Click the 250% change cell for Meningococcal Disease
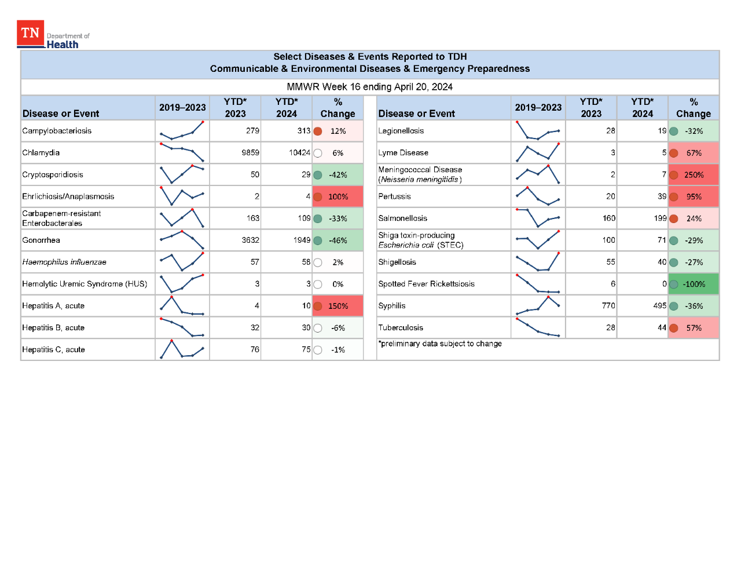 [x=694, y=175]
